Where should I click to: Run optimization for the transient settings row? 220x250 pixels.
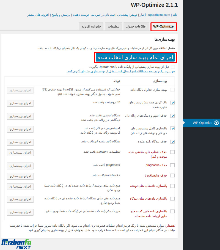click(20, 153)
